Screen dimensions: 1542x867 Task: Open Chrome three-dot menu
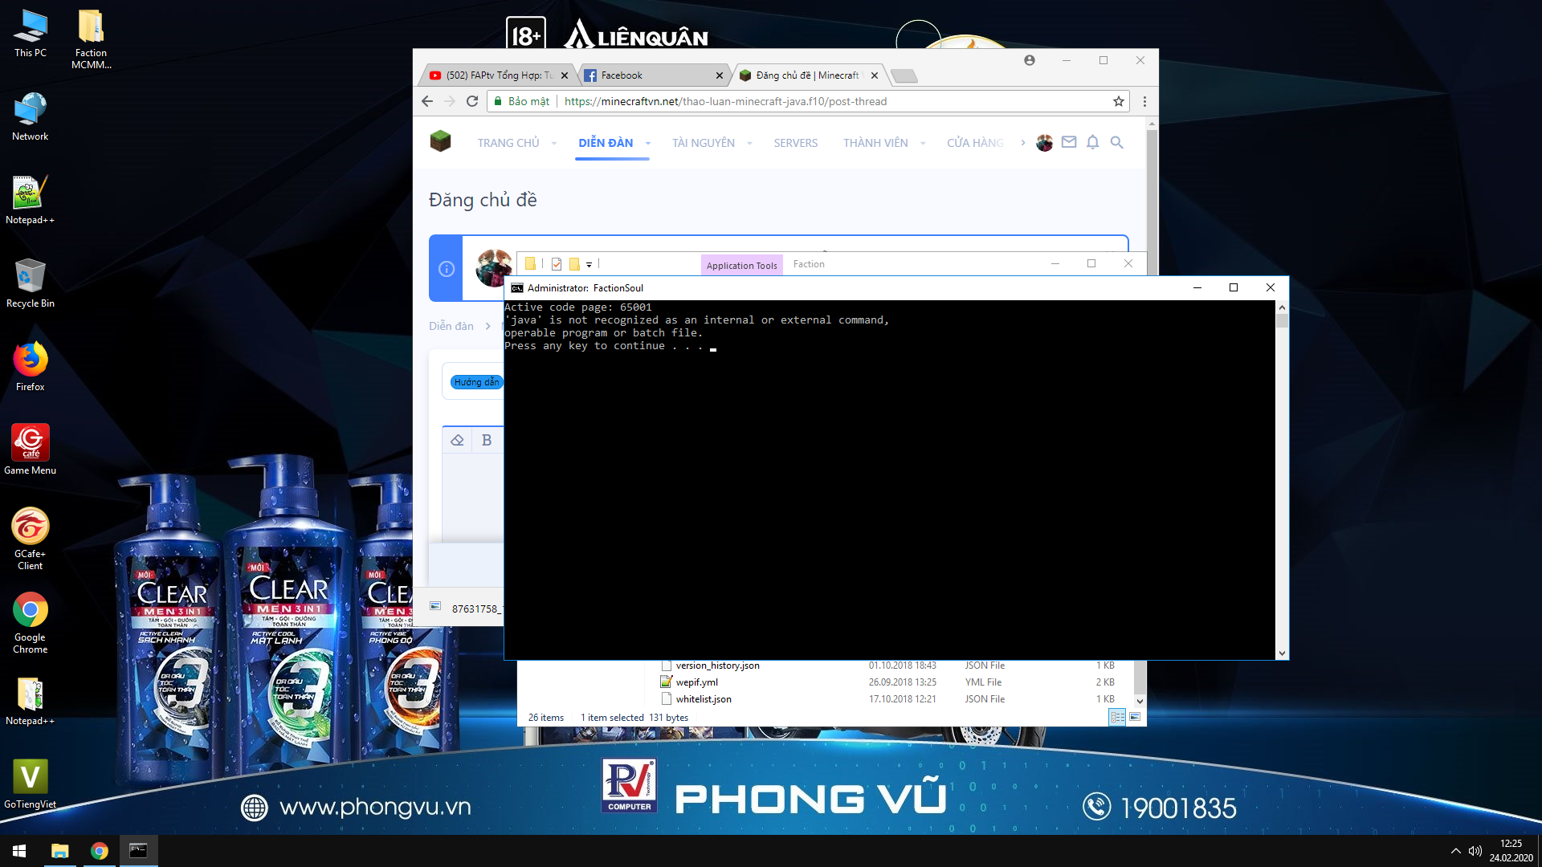tap(1144, 101)
